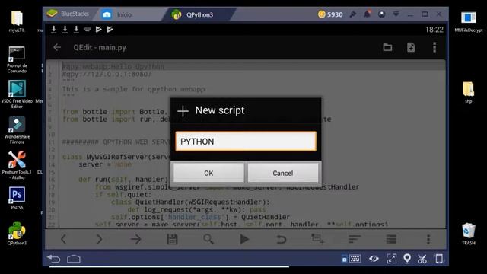Open the folder browser icon in QEdit

pyautogui.click(x=387, y=47)
